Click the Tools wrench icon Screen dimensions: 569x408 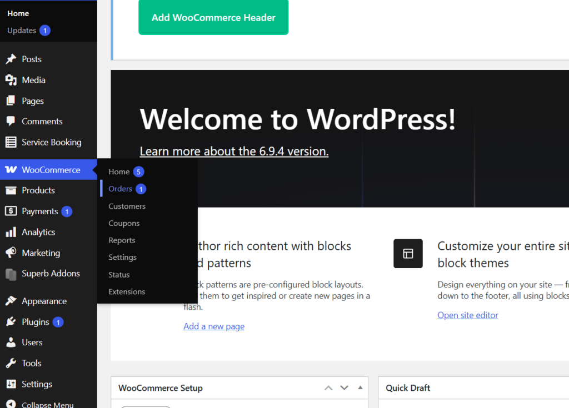coord(11,363)
